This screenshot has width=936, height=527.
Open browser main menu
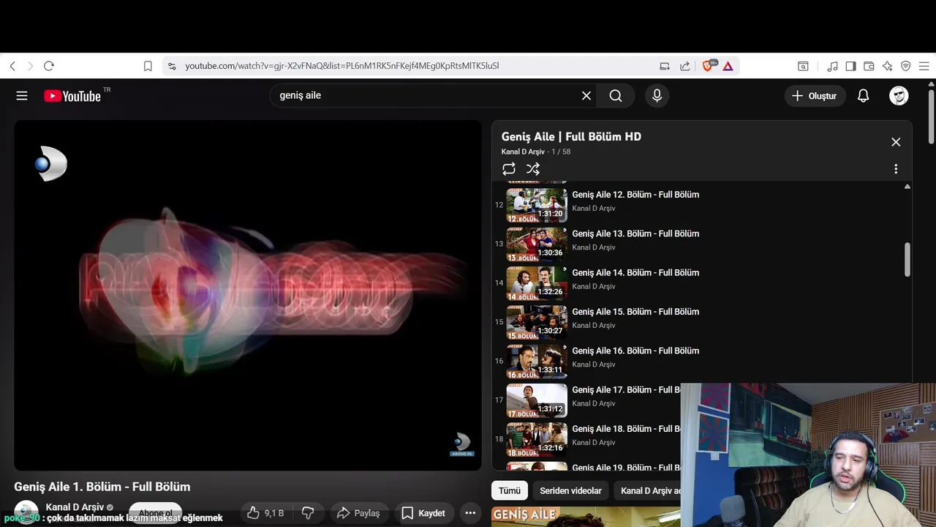pos(924,66)
